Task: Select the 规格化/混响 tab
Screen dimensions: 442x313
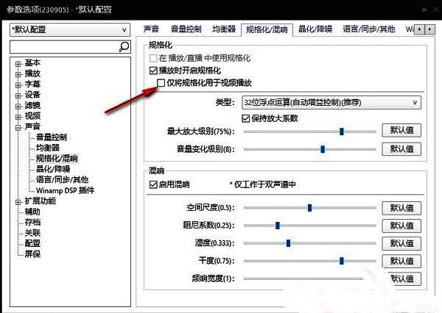Action: point(267,29)
